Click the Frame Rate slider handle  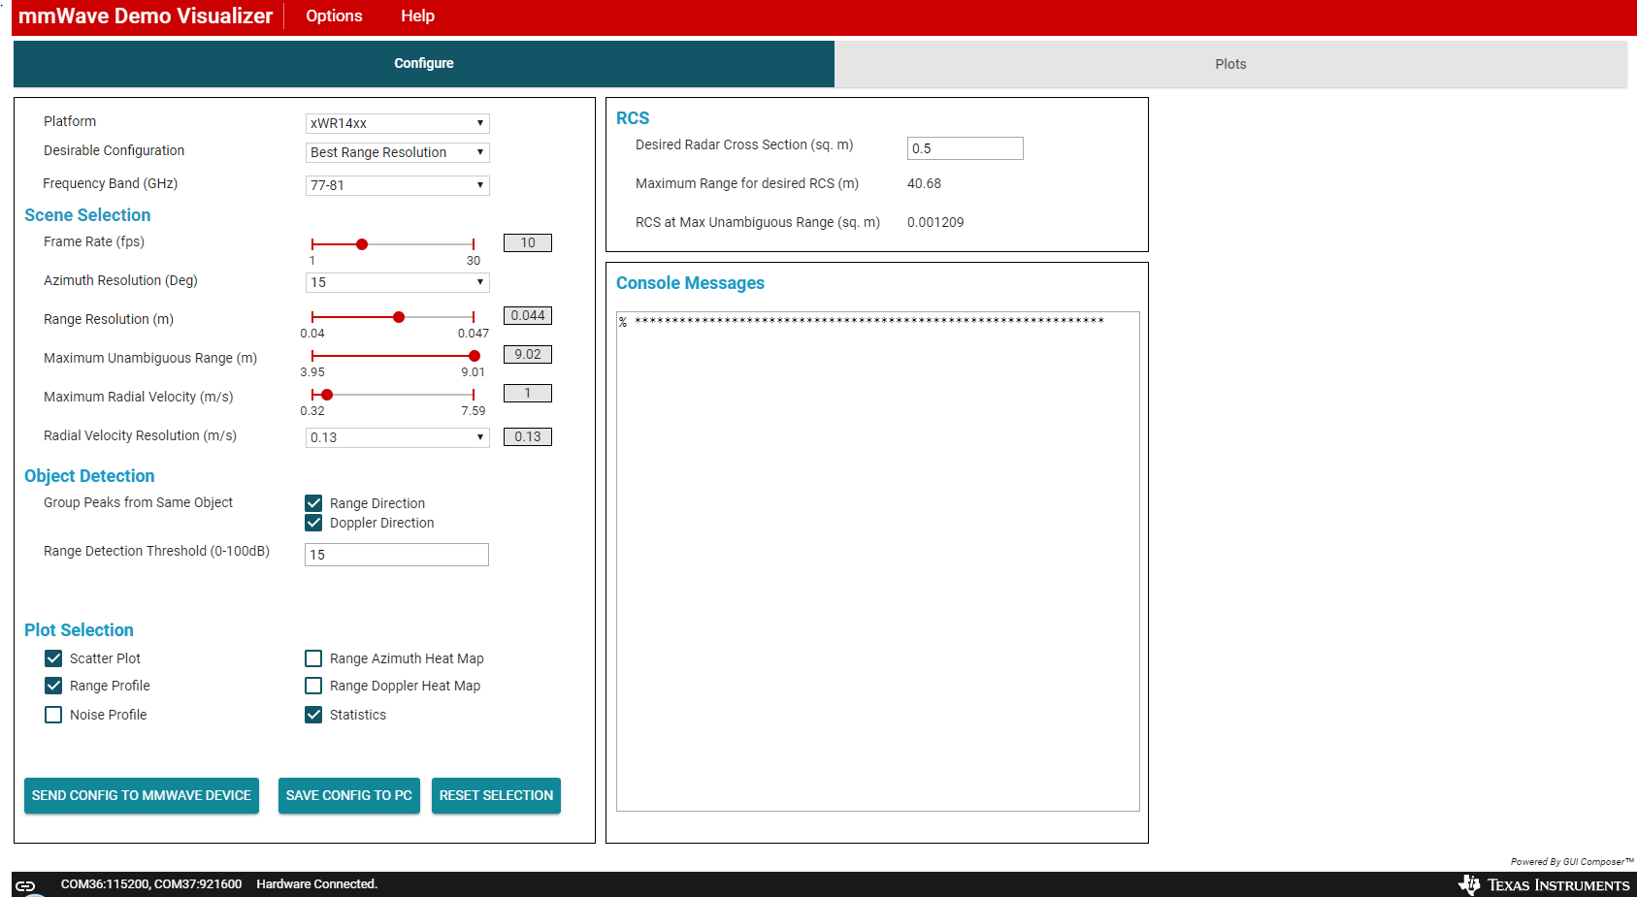pos(362,244)
